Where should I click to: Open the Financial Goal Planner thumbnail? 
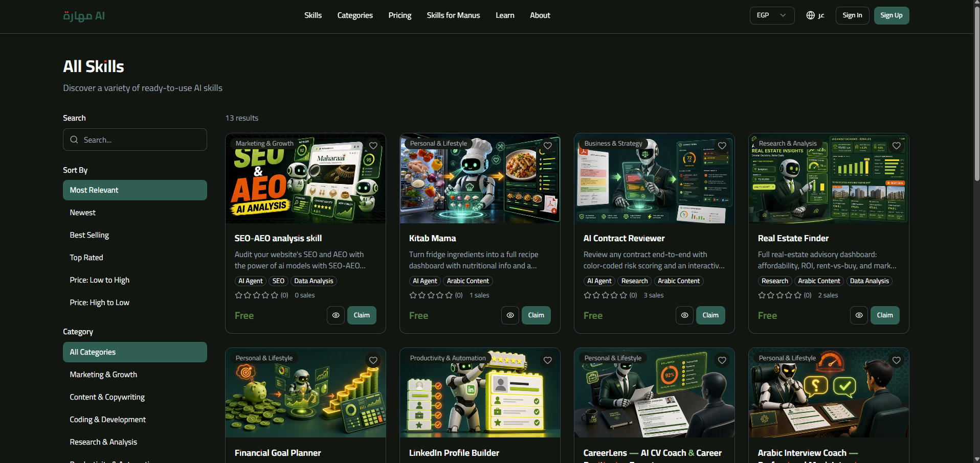click(x=306, y=393)
